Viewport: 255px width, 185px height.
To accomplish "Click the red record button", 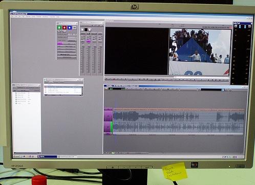I will [x=65, y=28].
